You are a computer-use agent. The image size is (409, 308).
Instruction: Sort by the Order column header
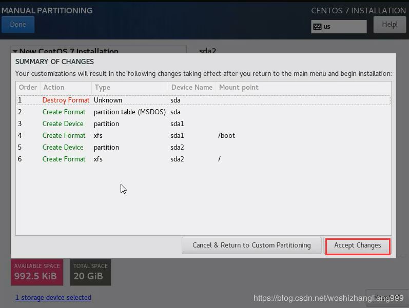[x=28, y=88]
